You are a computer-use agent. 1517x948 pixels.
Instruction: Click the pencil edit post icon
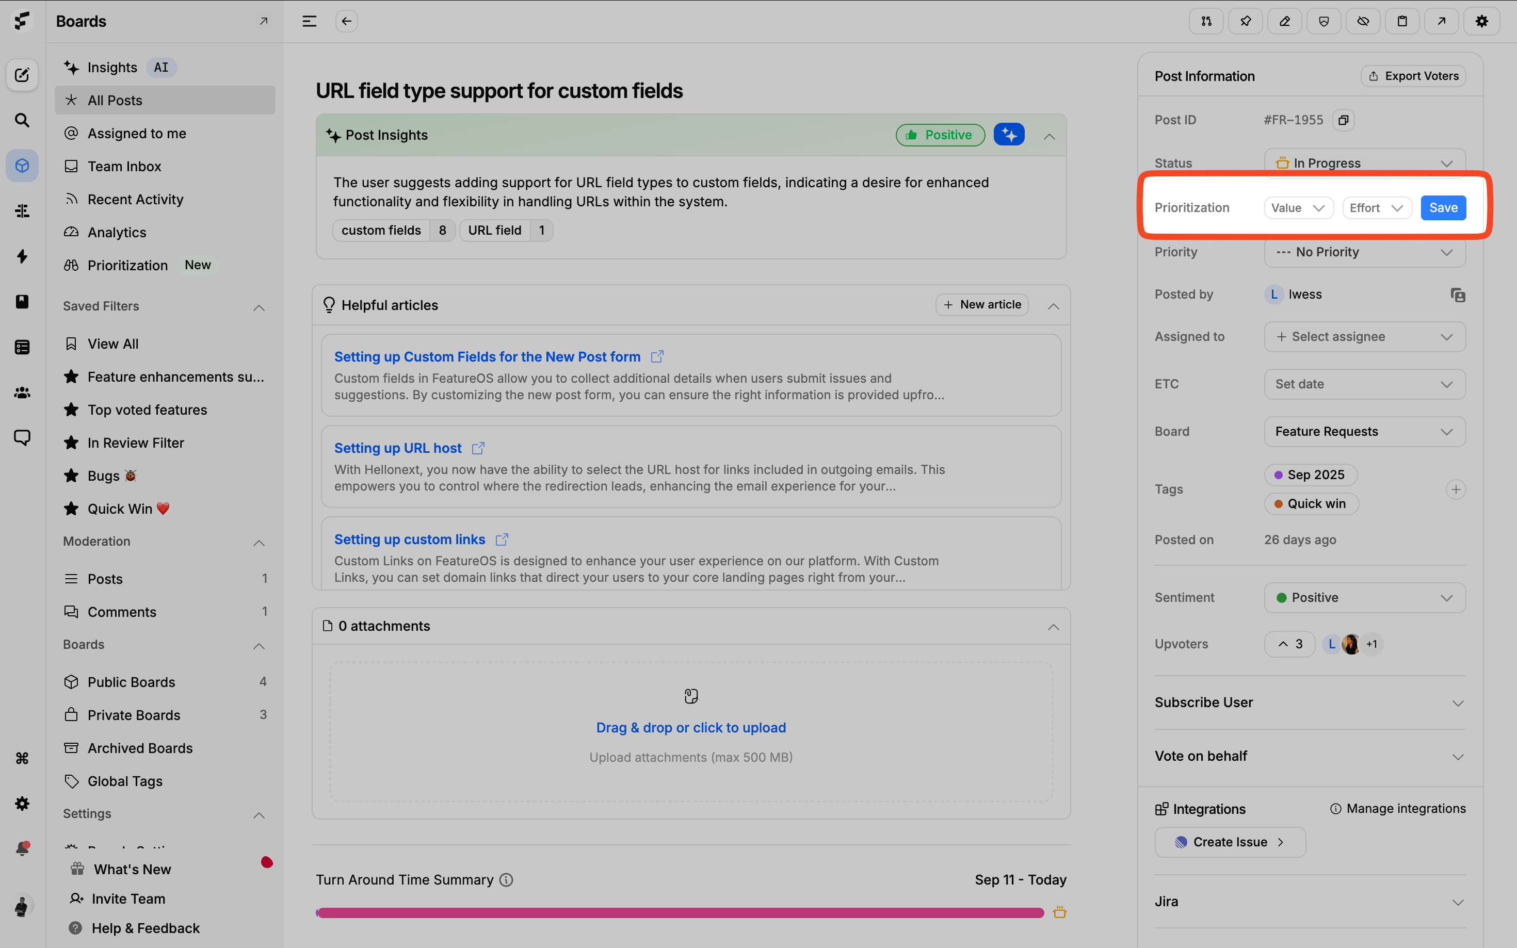point(1284,21)
